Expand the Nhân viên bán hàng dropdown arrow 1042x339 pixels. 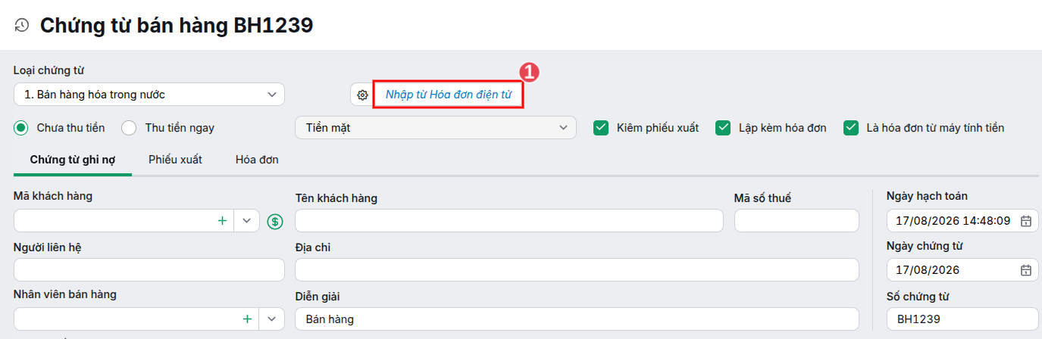(x=272, y=319)
